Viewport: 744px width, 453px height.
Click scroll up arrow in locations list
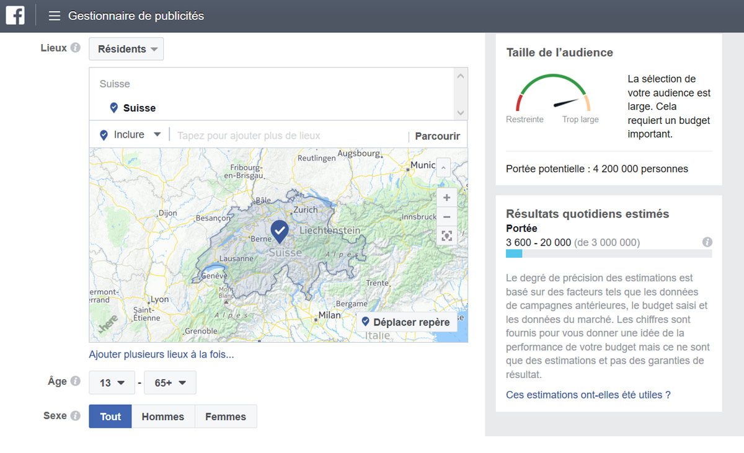(x=460, y=76)
